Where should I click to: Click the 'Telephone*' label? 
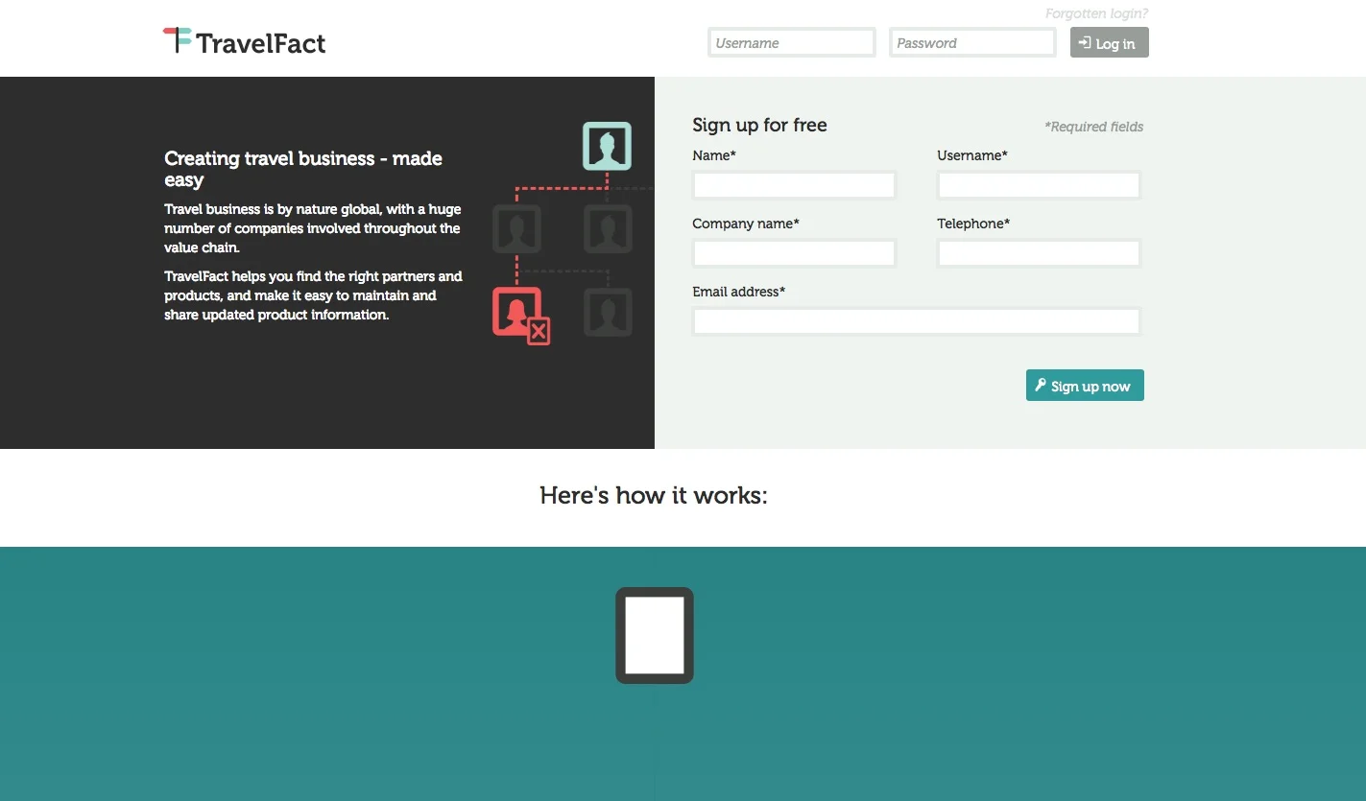pos(973,224)
